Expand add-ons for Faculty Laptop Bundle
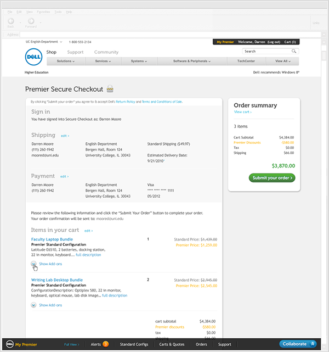This screenshot has height=352, width=329. 33,264
